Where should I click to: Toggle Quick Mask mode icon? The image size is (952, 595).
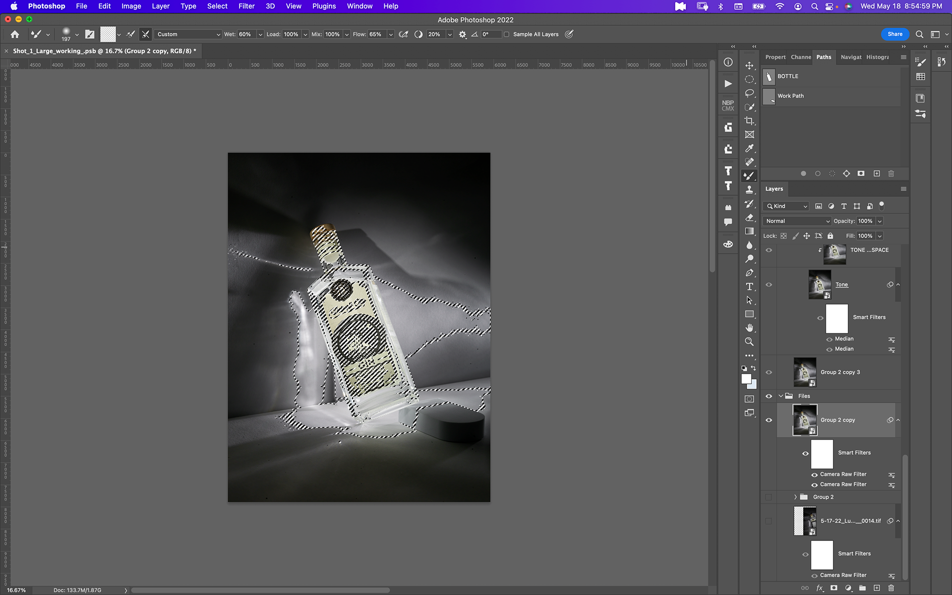coord(749,399)
